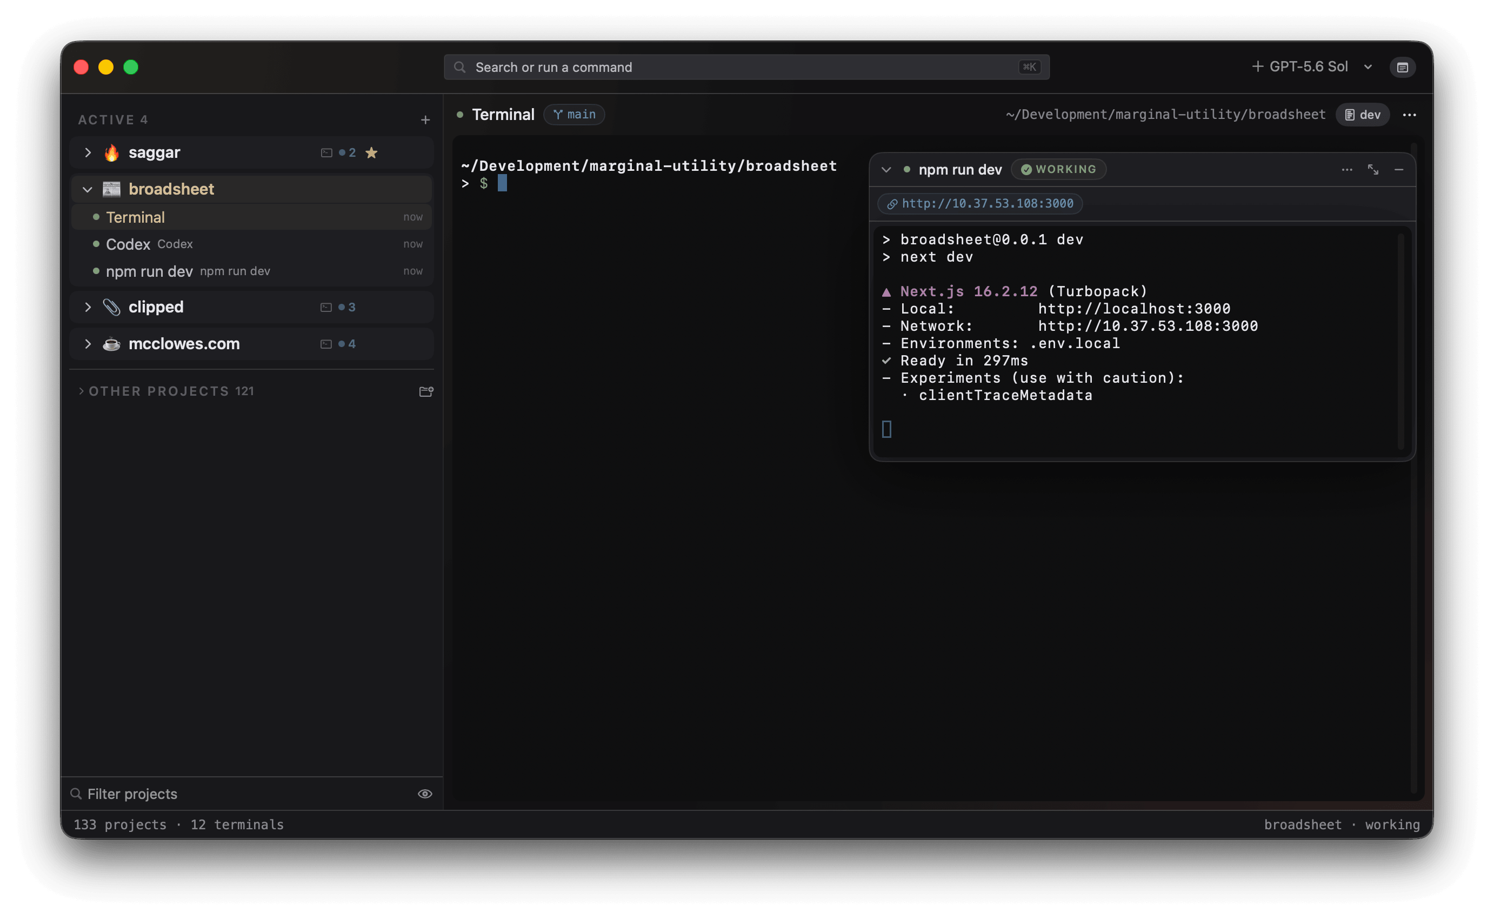Click the npm run dev panel scrollbar
The image size is (1494, 919).
[1400, 341]
